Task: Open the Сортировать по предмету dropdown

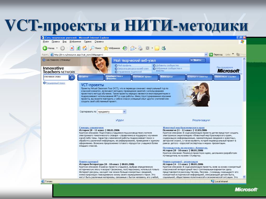Action: tap(112, 112)
